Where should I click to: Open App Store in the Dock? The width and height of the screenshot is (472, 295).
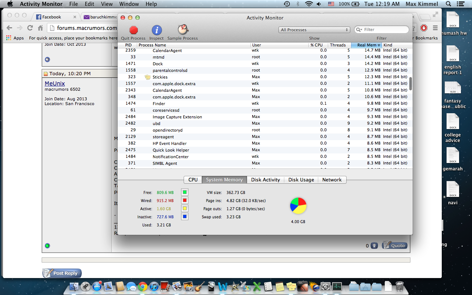tap(97, 286)
